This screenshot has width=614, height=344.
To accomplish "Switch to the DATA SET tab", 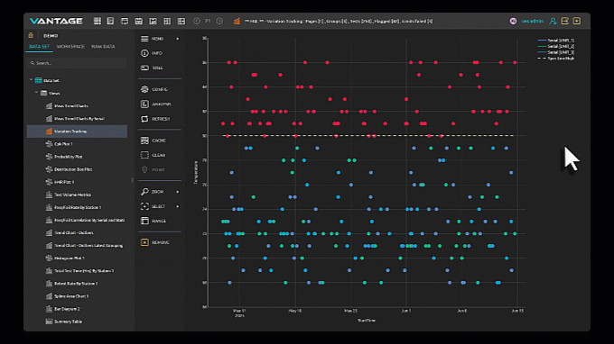I will 39,47.
